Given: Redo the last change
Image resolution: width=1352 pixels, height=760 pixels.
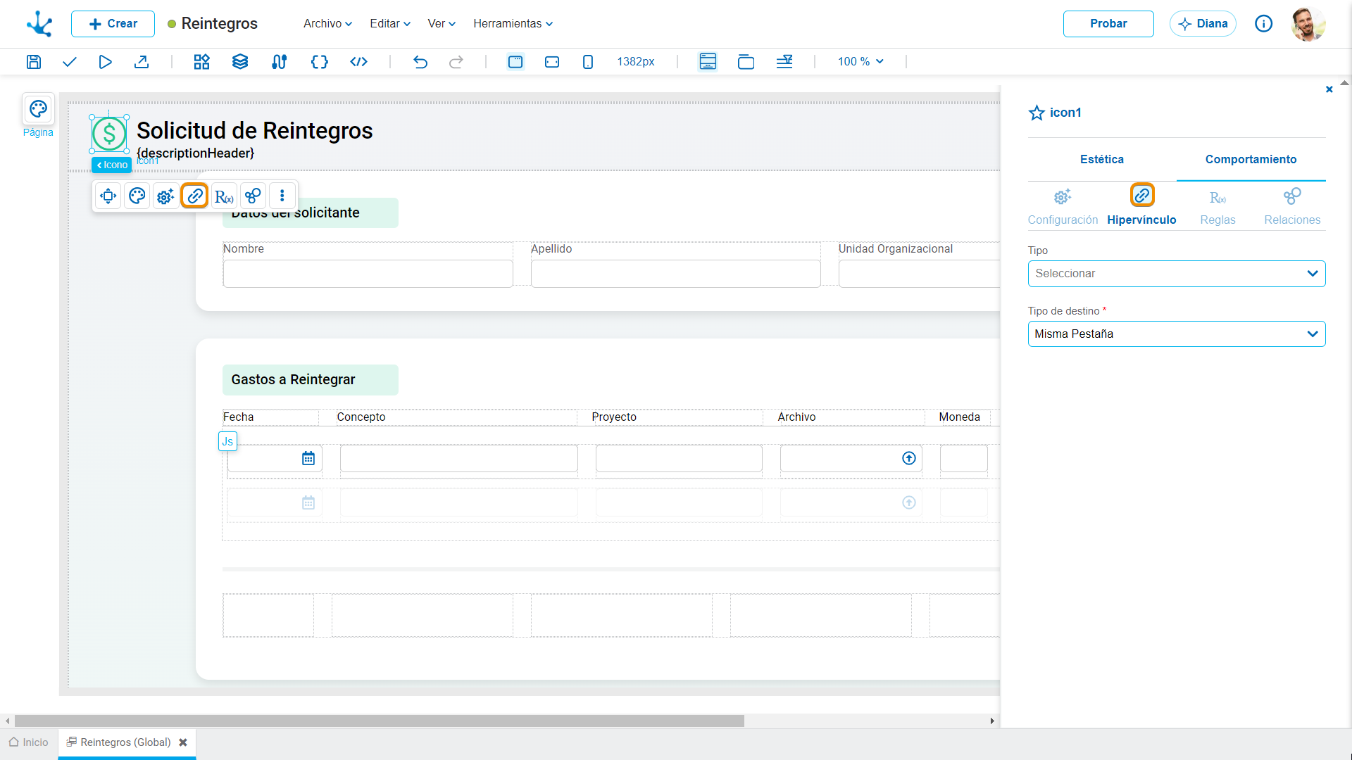Looking at the screenshot, I should click(456, 62).
